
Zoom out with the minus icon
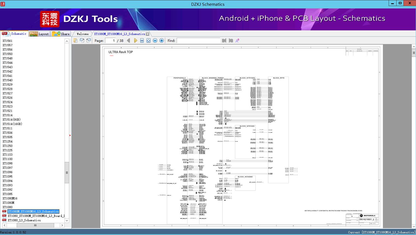(155, 40)
